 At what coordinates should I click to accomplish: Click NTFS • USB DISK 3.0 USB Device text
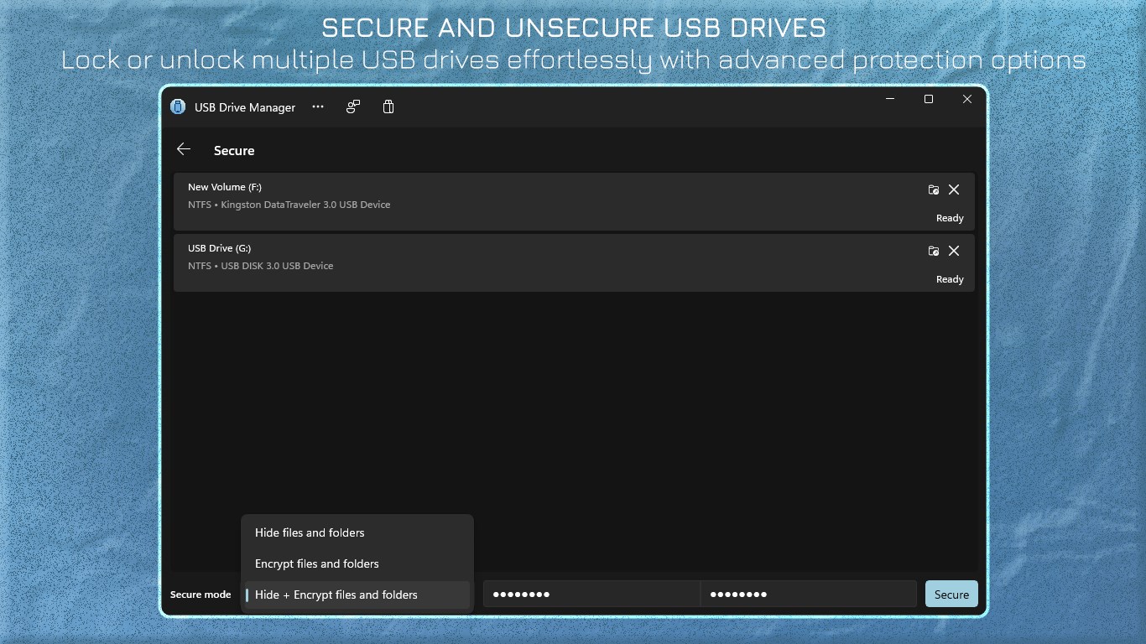(x=261, y=266)
